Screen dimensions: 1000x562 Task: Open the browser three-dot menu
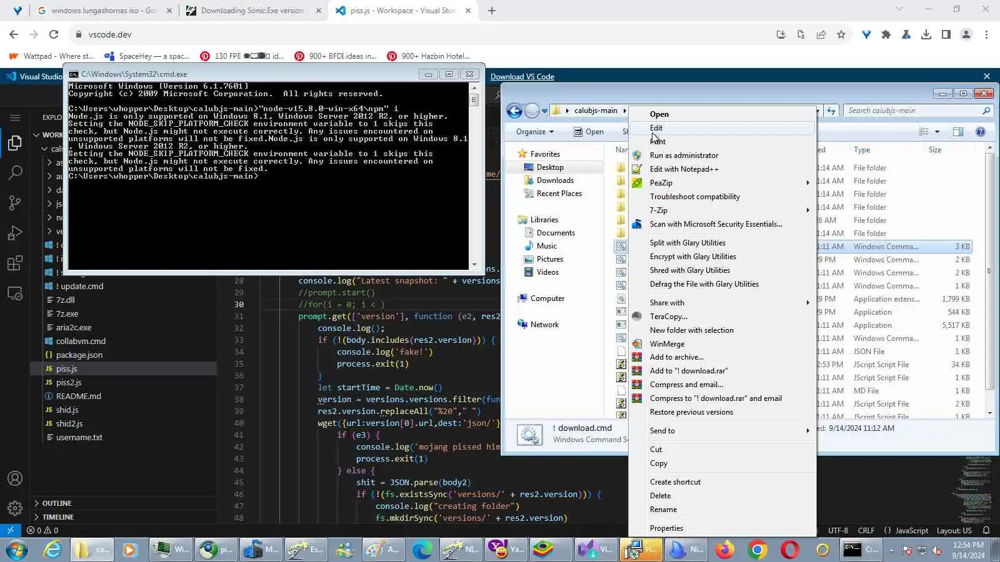click(986, 34)
